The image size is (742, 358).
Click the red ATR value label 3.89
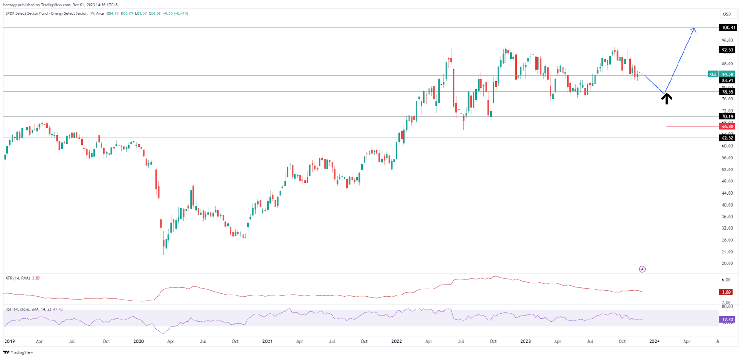coord(726,292)
